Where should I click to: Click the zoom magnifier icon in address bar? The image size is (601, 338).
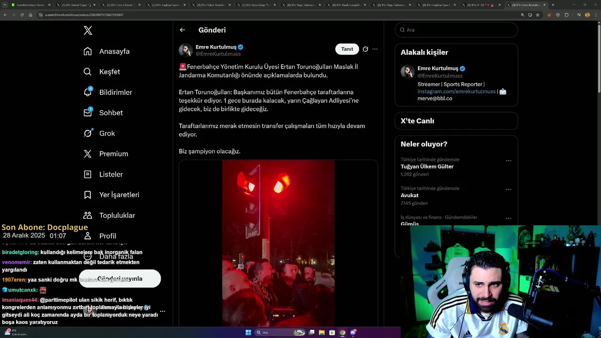click(522, 15)
